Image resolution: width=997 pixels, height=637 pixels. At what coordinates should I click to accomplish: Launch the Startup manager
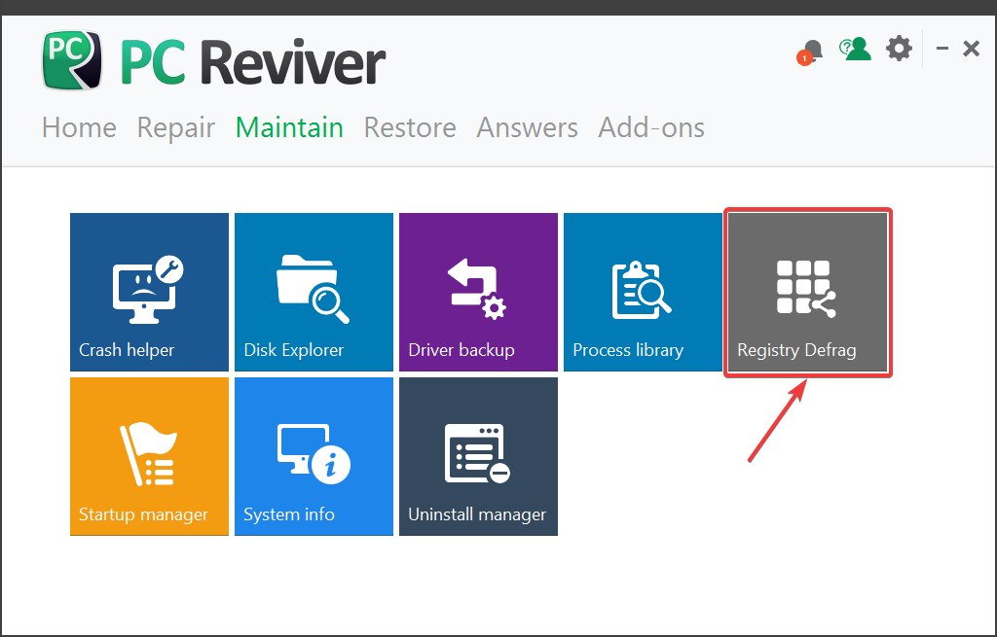(x=148, y=455)
